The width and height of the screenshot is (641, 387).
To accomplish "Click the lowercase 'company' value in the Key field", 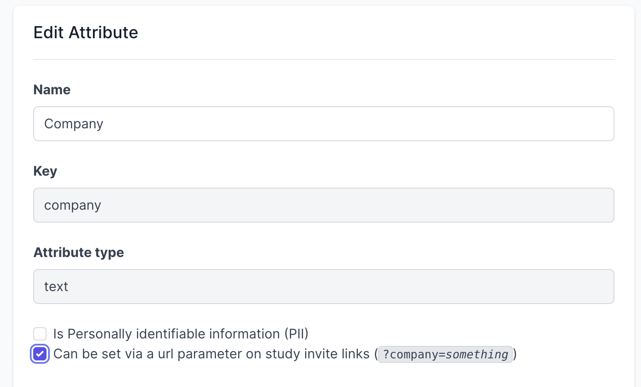I will pos(73,206).
